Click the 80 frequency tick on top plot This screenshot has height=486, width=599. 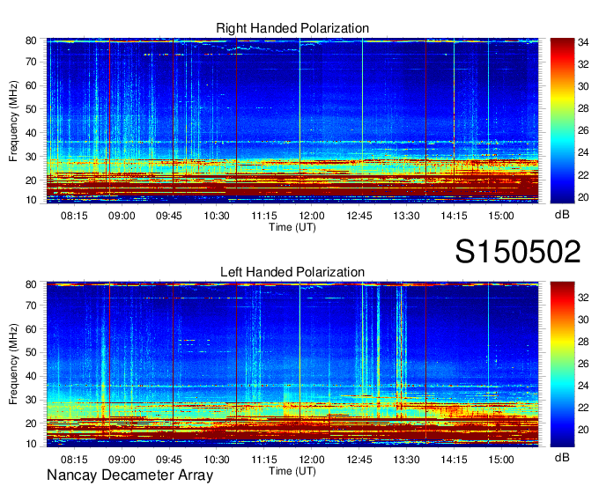pos(31,40)
